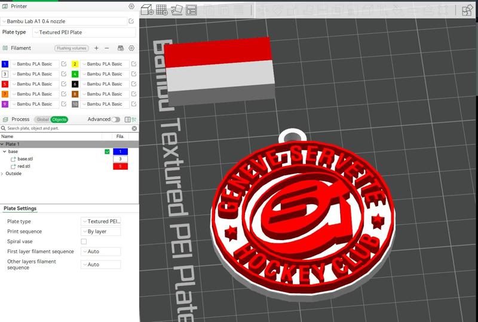478x322 pixels.
Task: Edit filament 5 preset icon
Action: (x=64, y=84)
